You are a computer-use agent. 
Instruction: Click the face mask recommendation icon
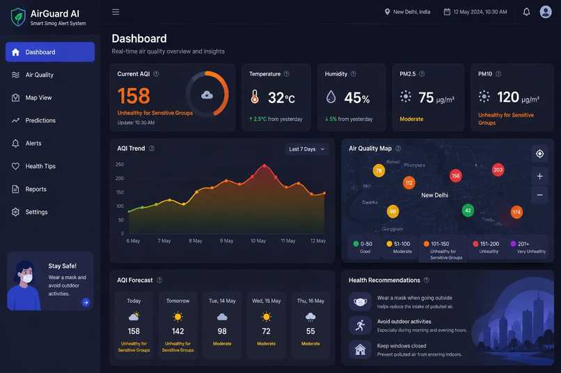tap(360, 301)
